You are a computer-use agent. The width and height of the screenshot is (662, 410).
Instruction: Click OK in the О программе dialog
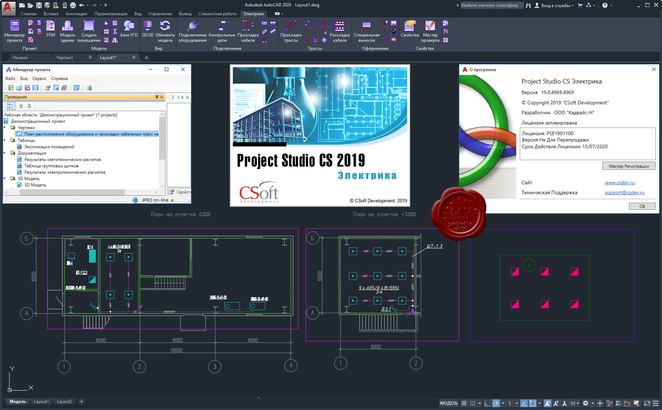(642, 206)
